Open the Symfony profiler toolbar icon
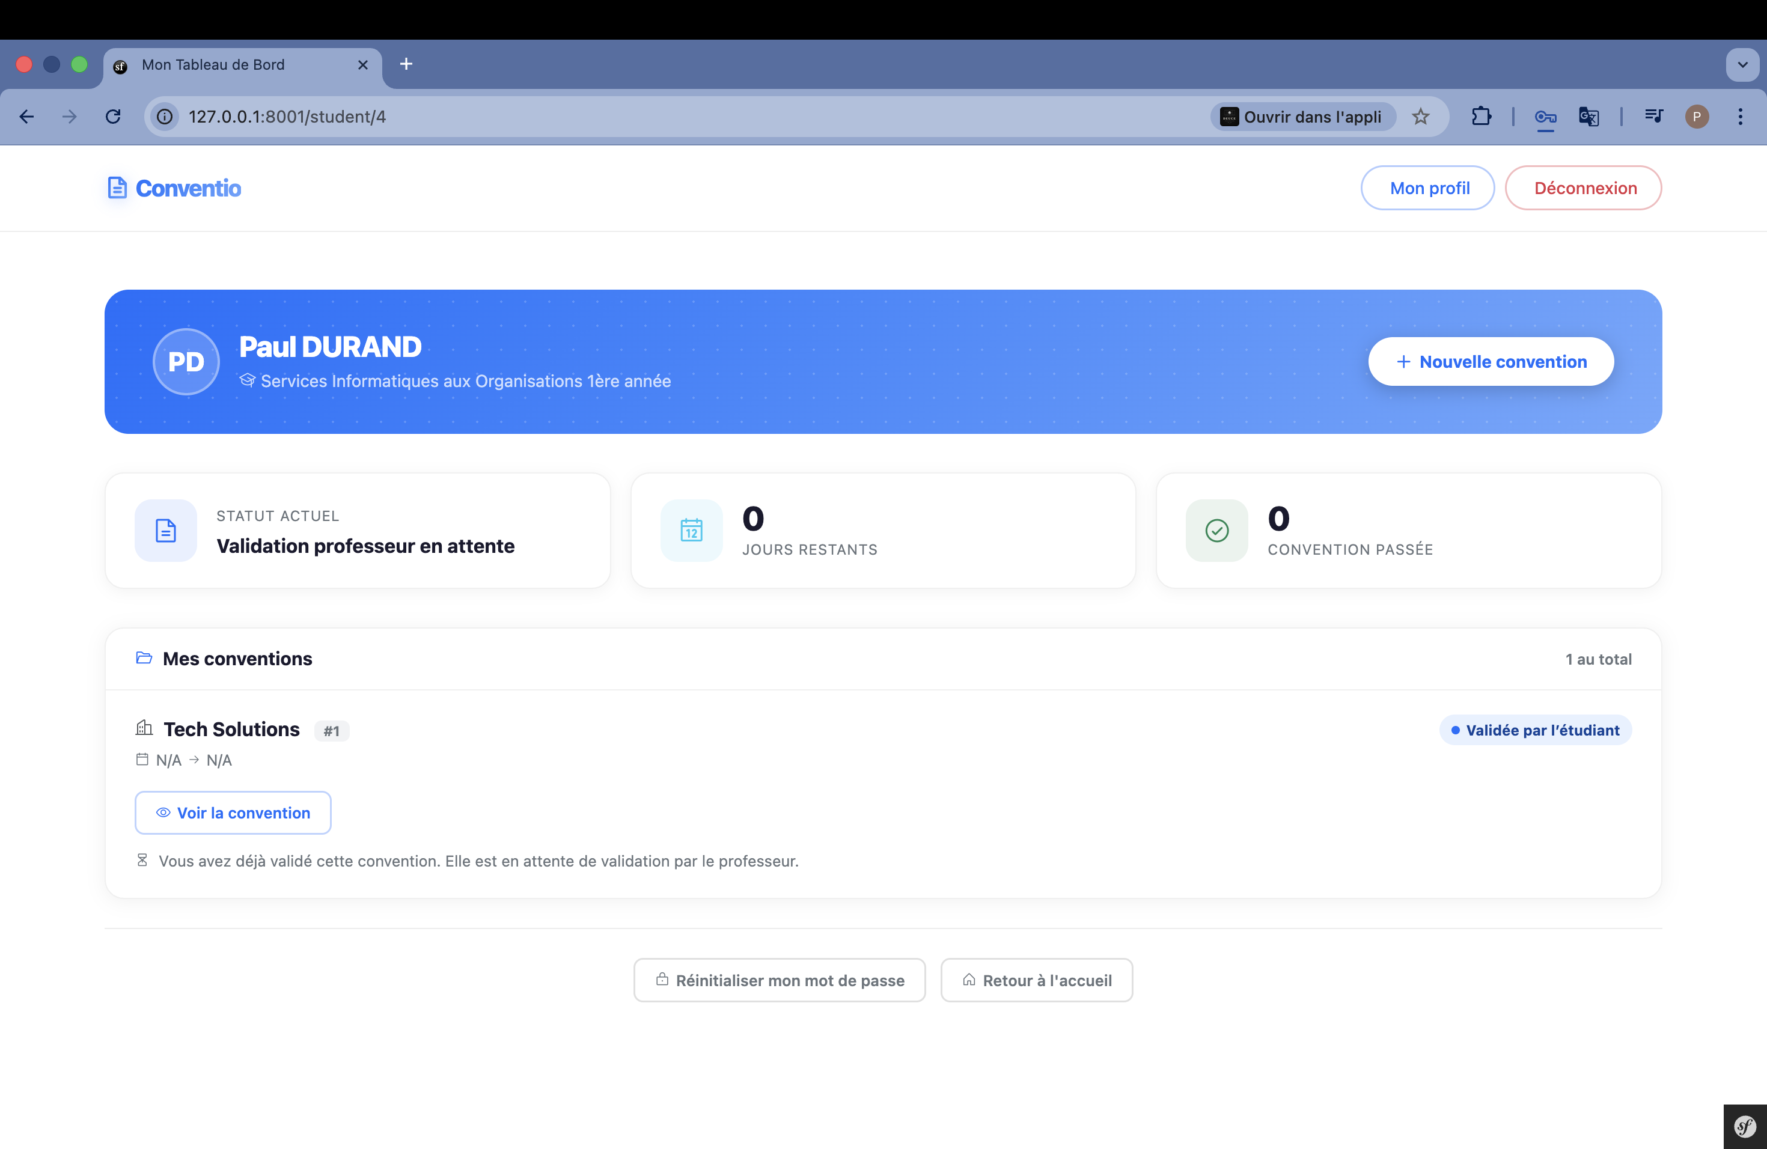This screenshot has width=1767, height=1149. (1744, 1126)
